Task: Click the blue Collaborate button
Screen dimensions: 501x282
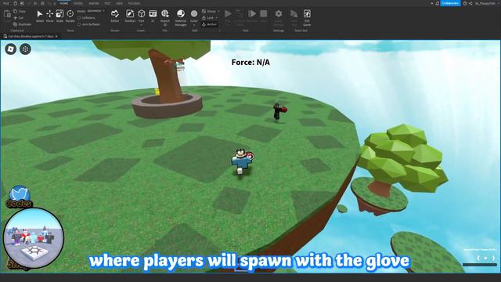Action: pyautogui.click(x=451, y=3)
